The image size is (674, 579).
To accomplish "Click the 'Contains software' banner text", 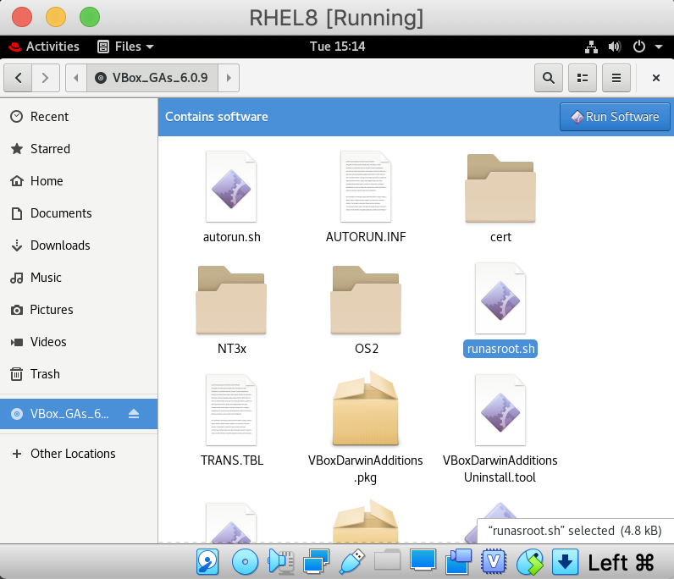I will [217, 117].
